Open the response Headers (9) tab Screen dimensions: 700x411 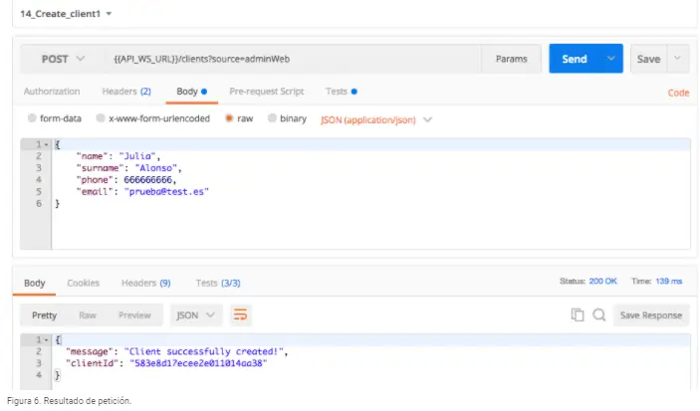[x=146, y=283]
